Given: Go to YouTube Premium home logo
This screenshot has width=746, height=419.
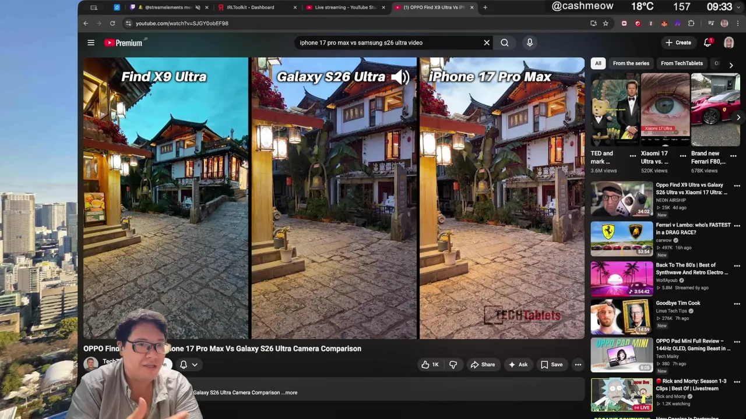Looking at the screenshot, I should click(x=124, y=42).
